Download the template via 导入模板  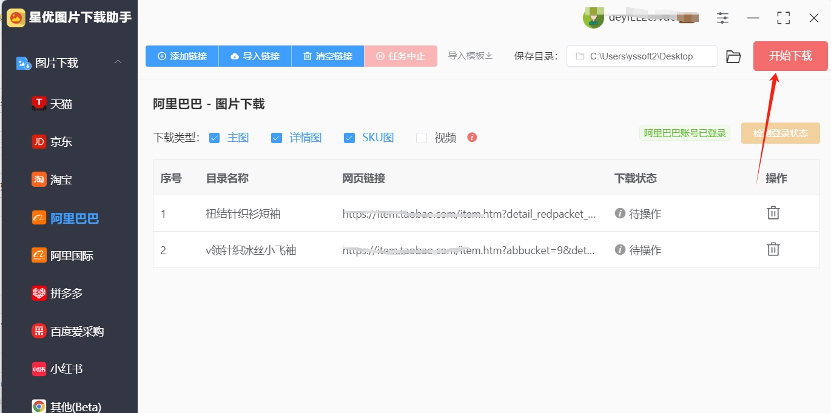470,56
